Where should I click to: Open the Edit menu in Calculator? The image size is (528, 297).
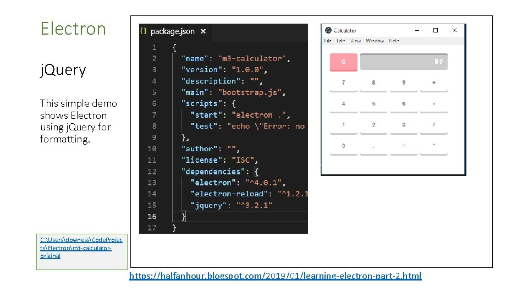341,41
